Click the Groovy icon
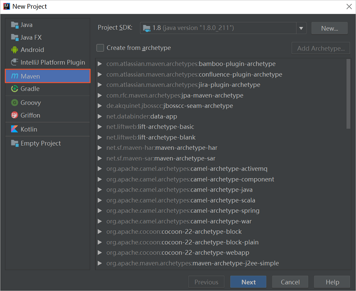Image resolution: width=356 pixels, height=291 pixels. coord(14,103)
